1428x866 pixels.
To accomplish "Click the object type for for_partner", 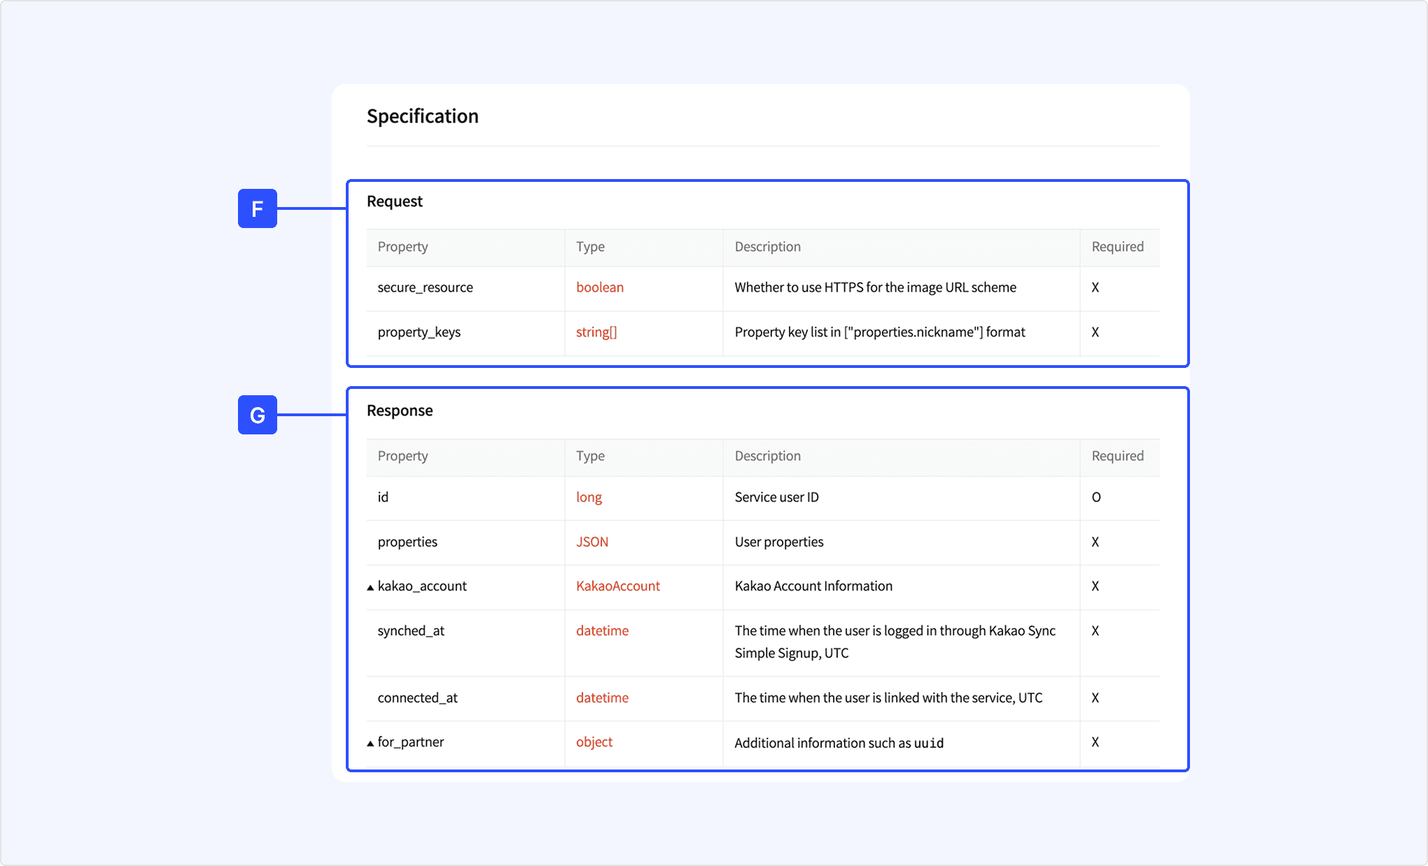I will point(594,742).
